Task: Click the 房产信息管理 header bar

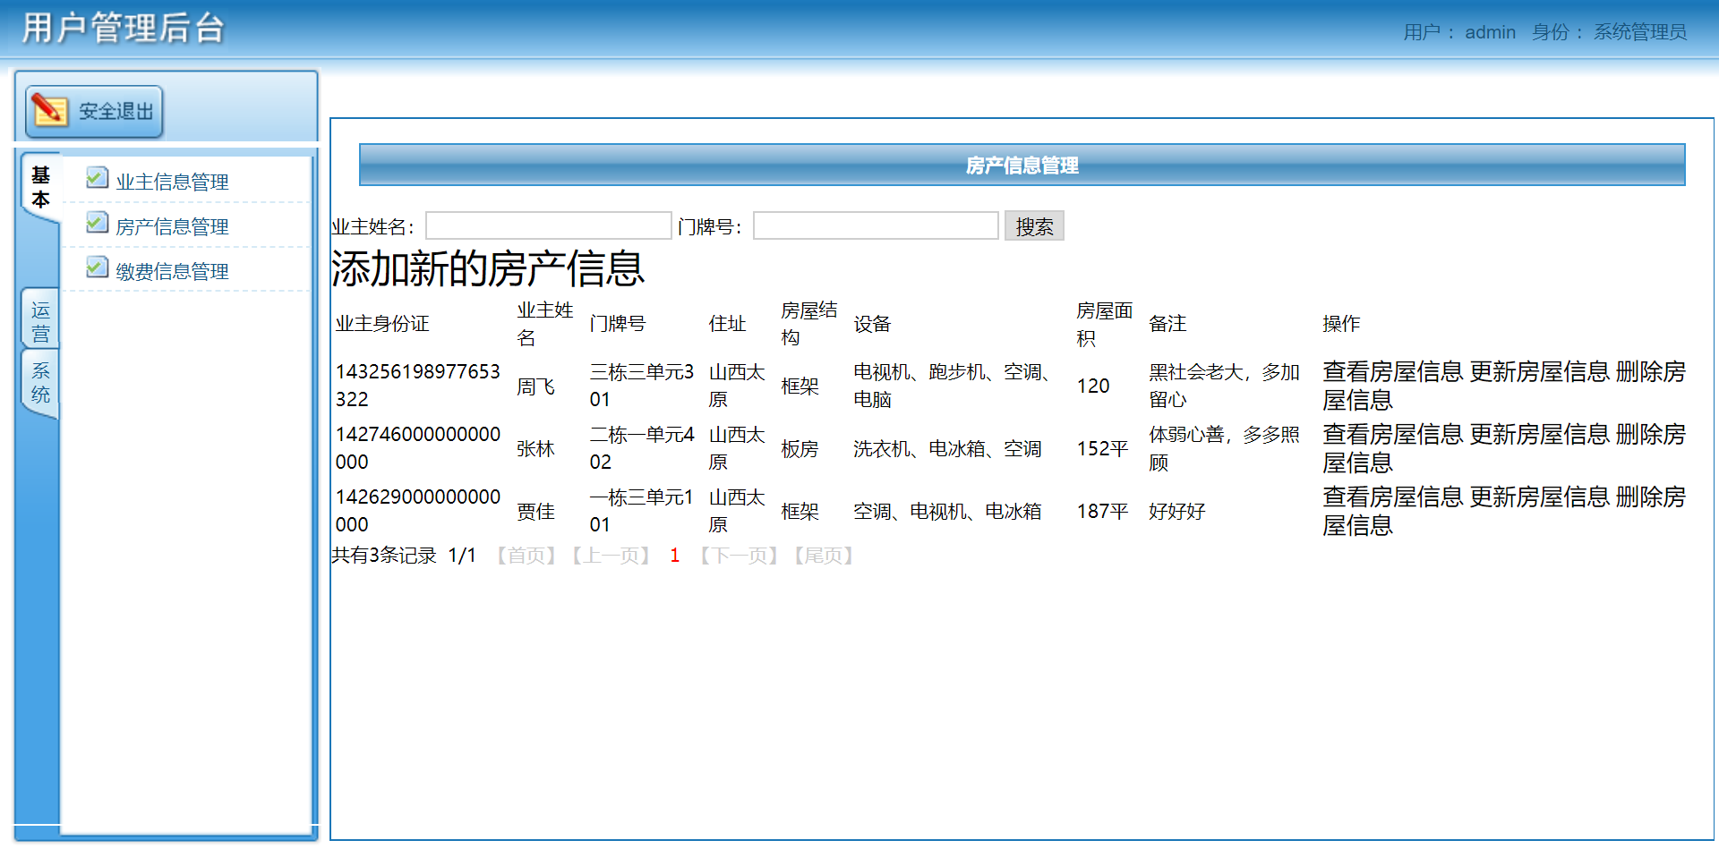Action: pyautogui.click(x=1021, y=166)
